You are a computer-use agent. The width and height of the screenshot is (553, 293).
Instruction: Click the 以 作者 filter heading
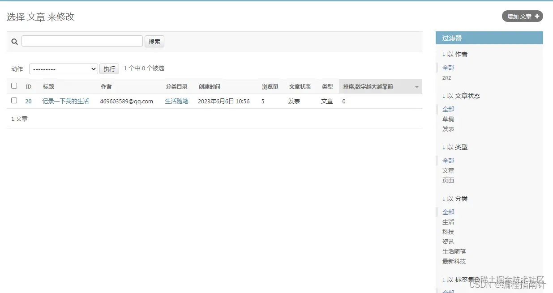click(x=455, y=54)
